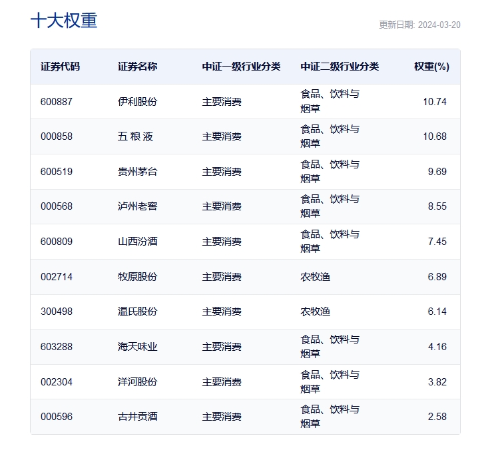
Task: Click weight value 2.58
Action: (x=437, y=417)
